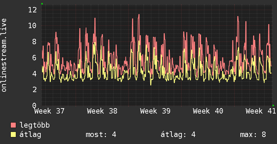Image resolution: width=277 pixels, height=144 pixels.
Task: Click the pink legtöbb legend color swatch
Action: click(x=13, y=125)
